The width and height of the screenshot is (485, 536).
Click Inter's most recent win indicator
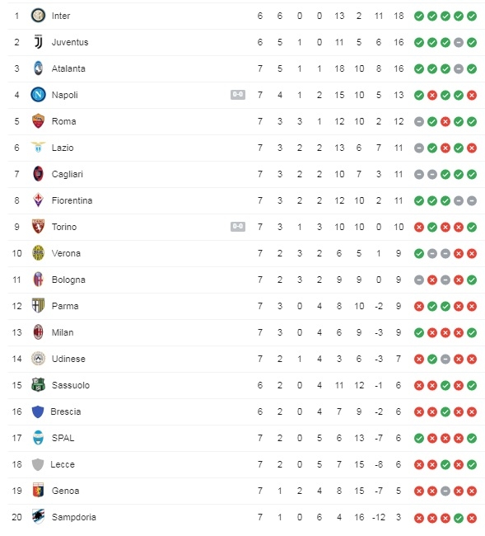click(472, 16)
